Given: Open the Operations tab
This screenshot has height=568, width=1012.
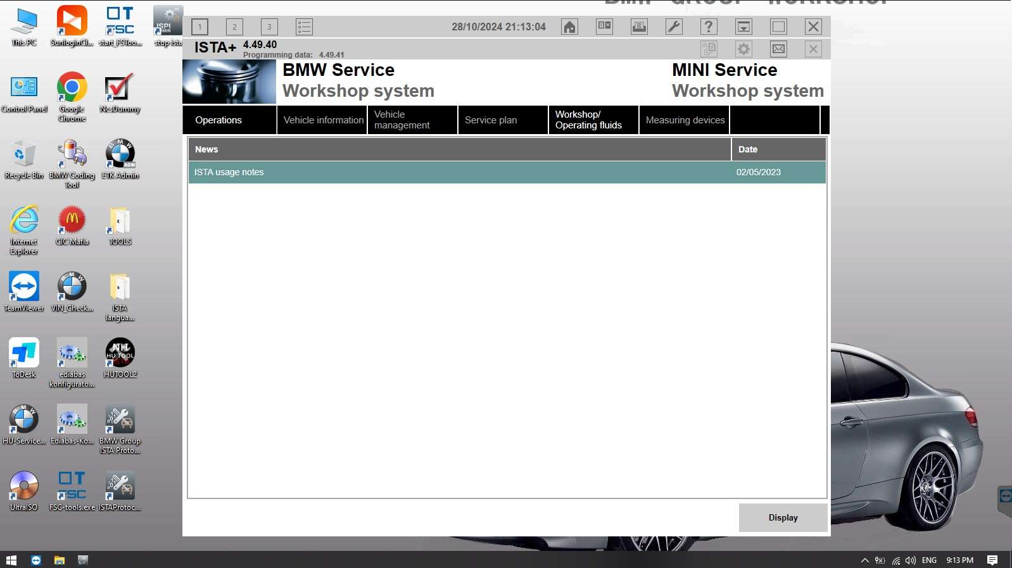Looking at the screenshot, I should 230,120.
